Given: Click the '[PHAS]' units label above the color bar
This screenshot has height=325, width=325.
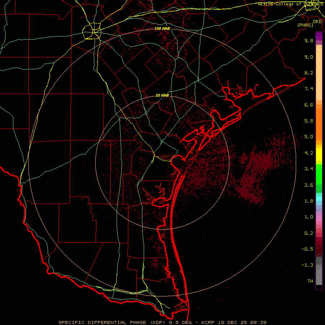Looking at the screenshot, I should [305, 25].
